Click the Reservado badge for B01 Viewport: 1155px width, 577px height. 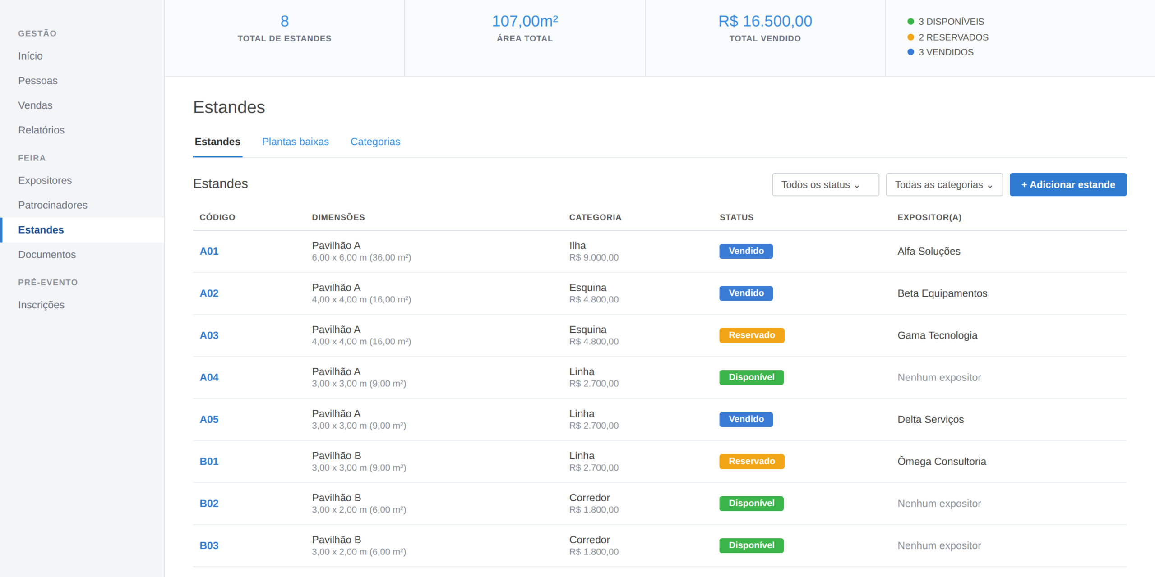coord(752,462)
